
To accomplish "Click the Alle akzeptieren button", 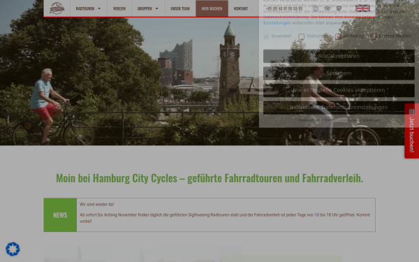I will tap(339, 56).
